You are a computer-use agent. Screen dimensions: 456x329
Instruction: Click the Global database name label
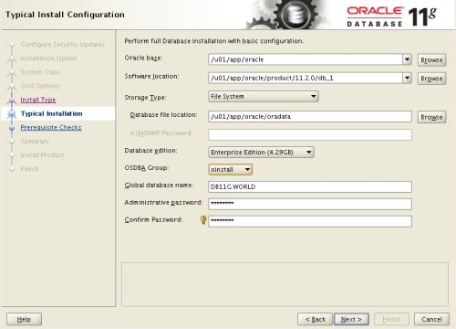tap(159, 186)
